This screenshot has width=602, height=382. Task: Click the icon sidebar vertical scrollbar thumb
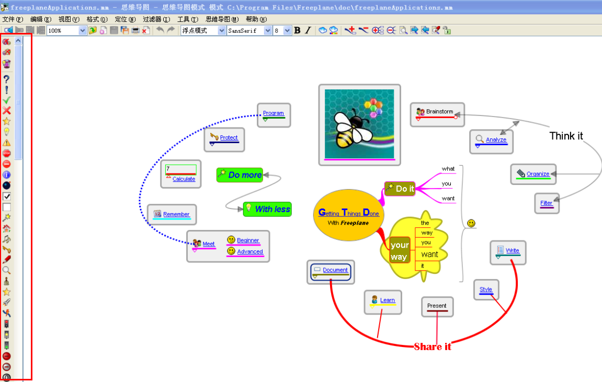click(x=18, y=102)
